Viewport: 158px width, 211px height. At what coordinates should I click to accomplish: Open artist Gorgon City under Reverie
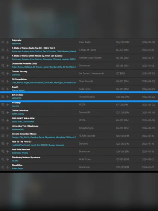click(17, 137)
